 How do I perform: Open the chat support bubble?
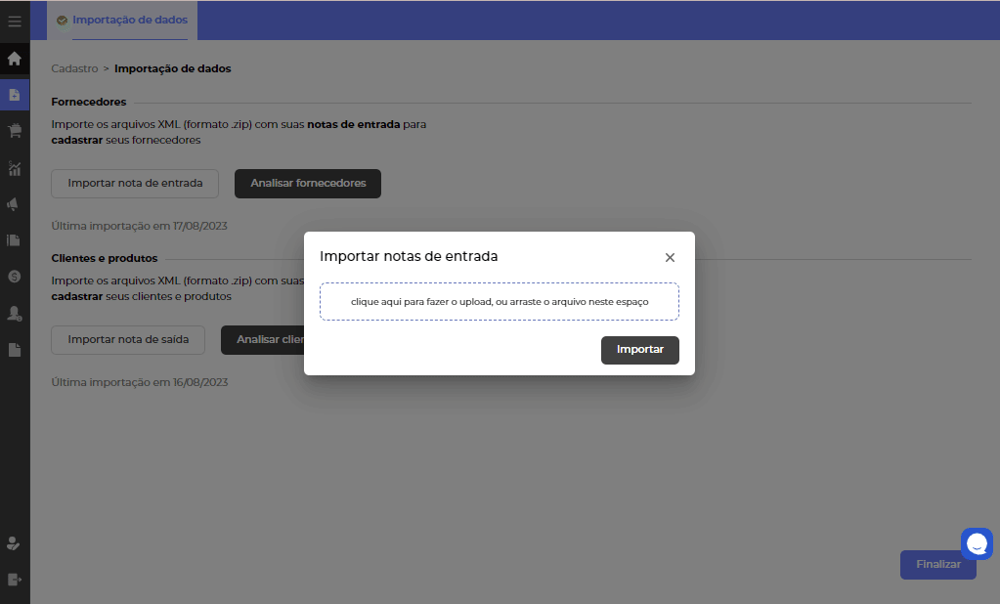[977, 543]
